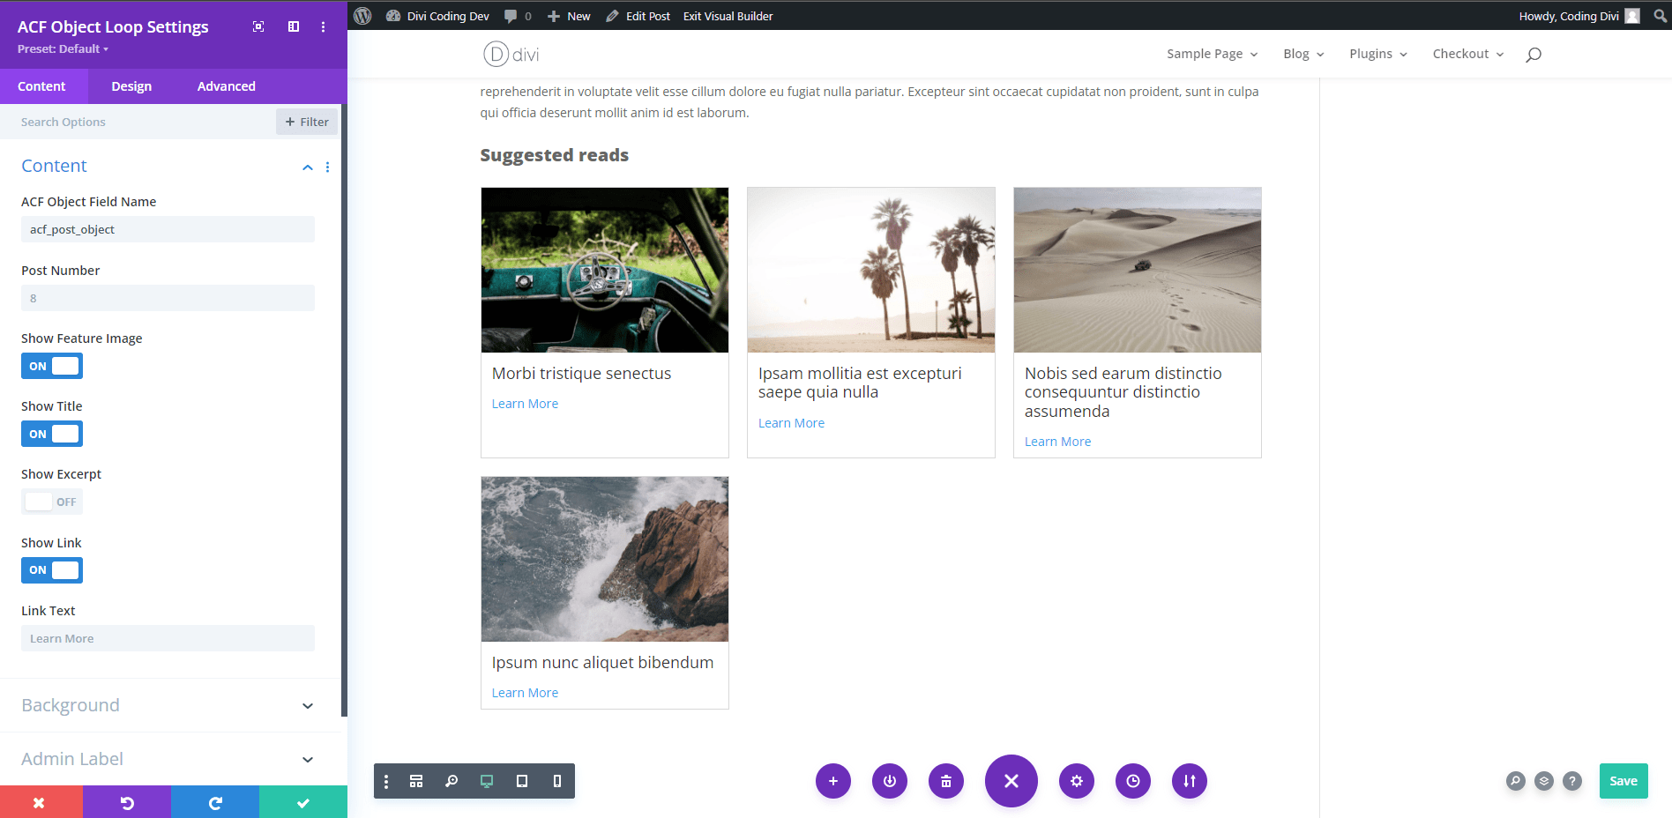The height and width of the screenshot is (818, 1672).
Task: Open the portability arrows icon
Action: click(x=1189, y=781)
